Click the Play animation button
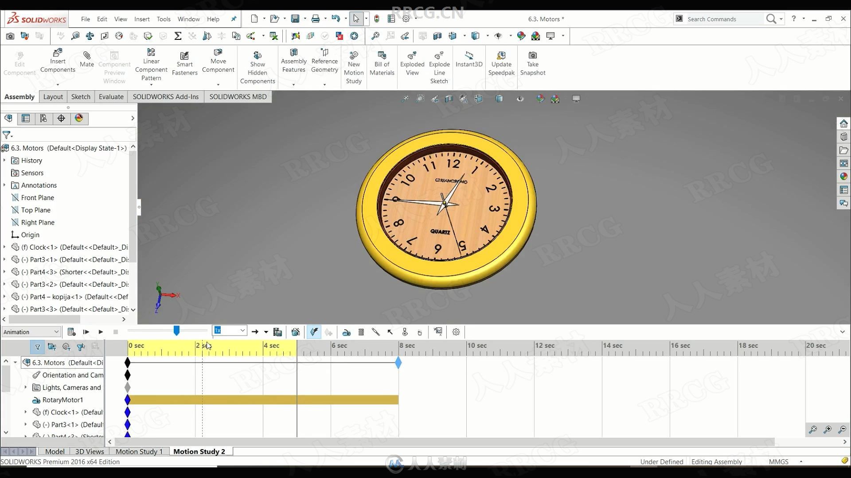Screen dimensions: 851x478 click(x=99, y=332)
